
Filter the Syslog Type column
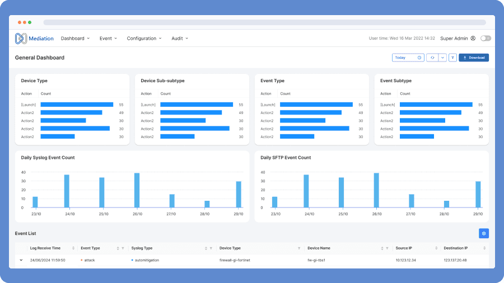[211, 248]
